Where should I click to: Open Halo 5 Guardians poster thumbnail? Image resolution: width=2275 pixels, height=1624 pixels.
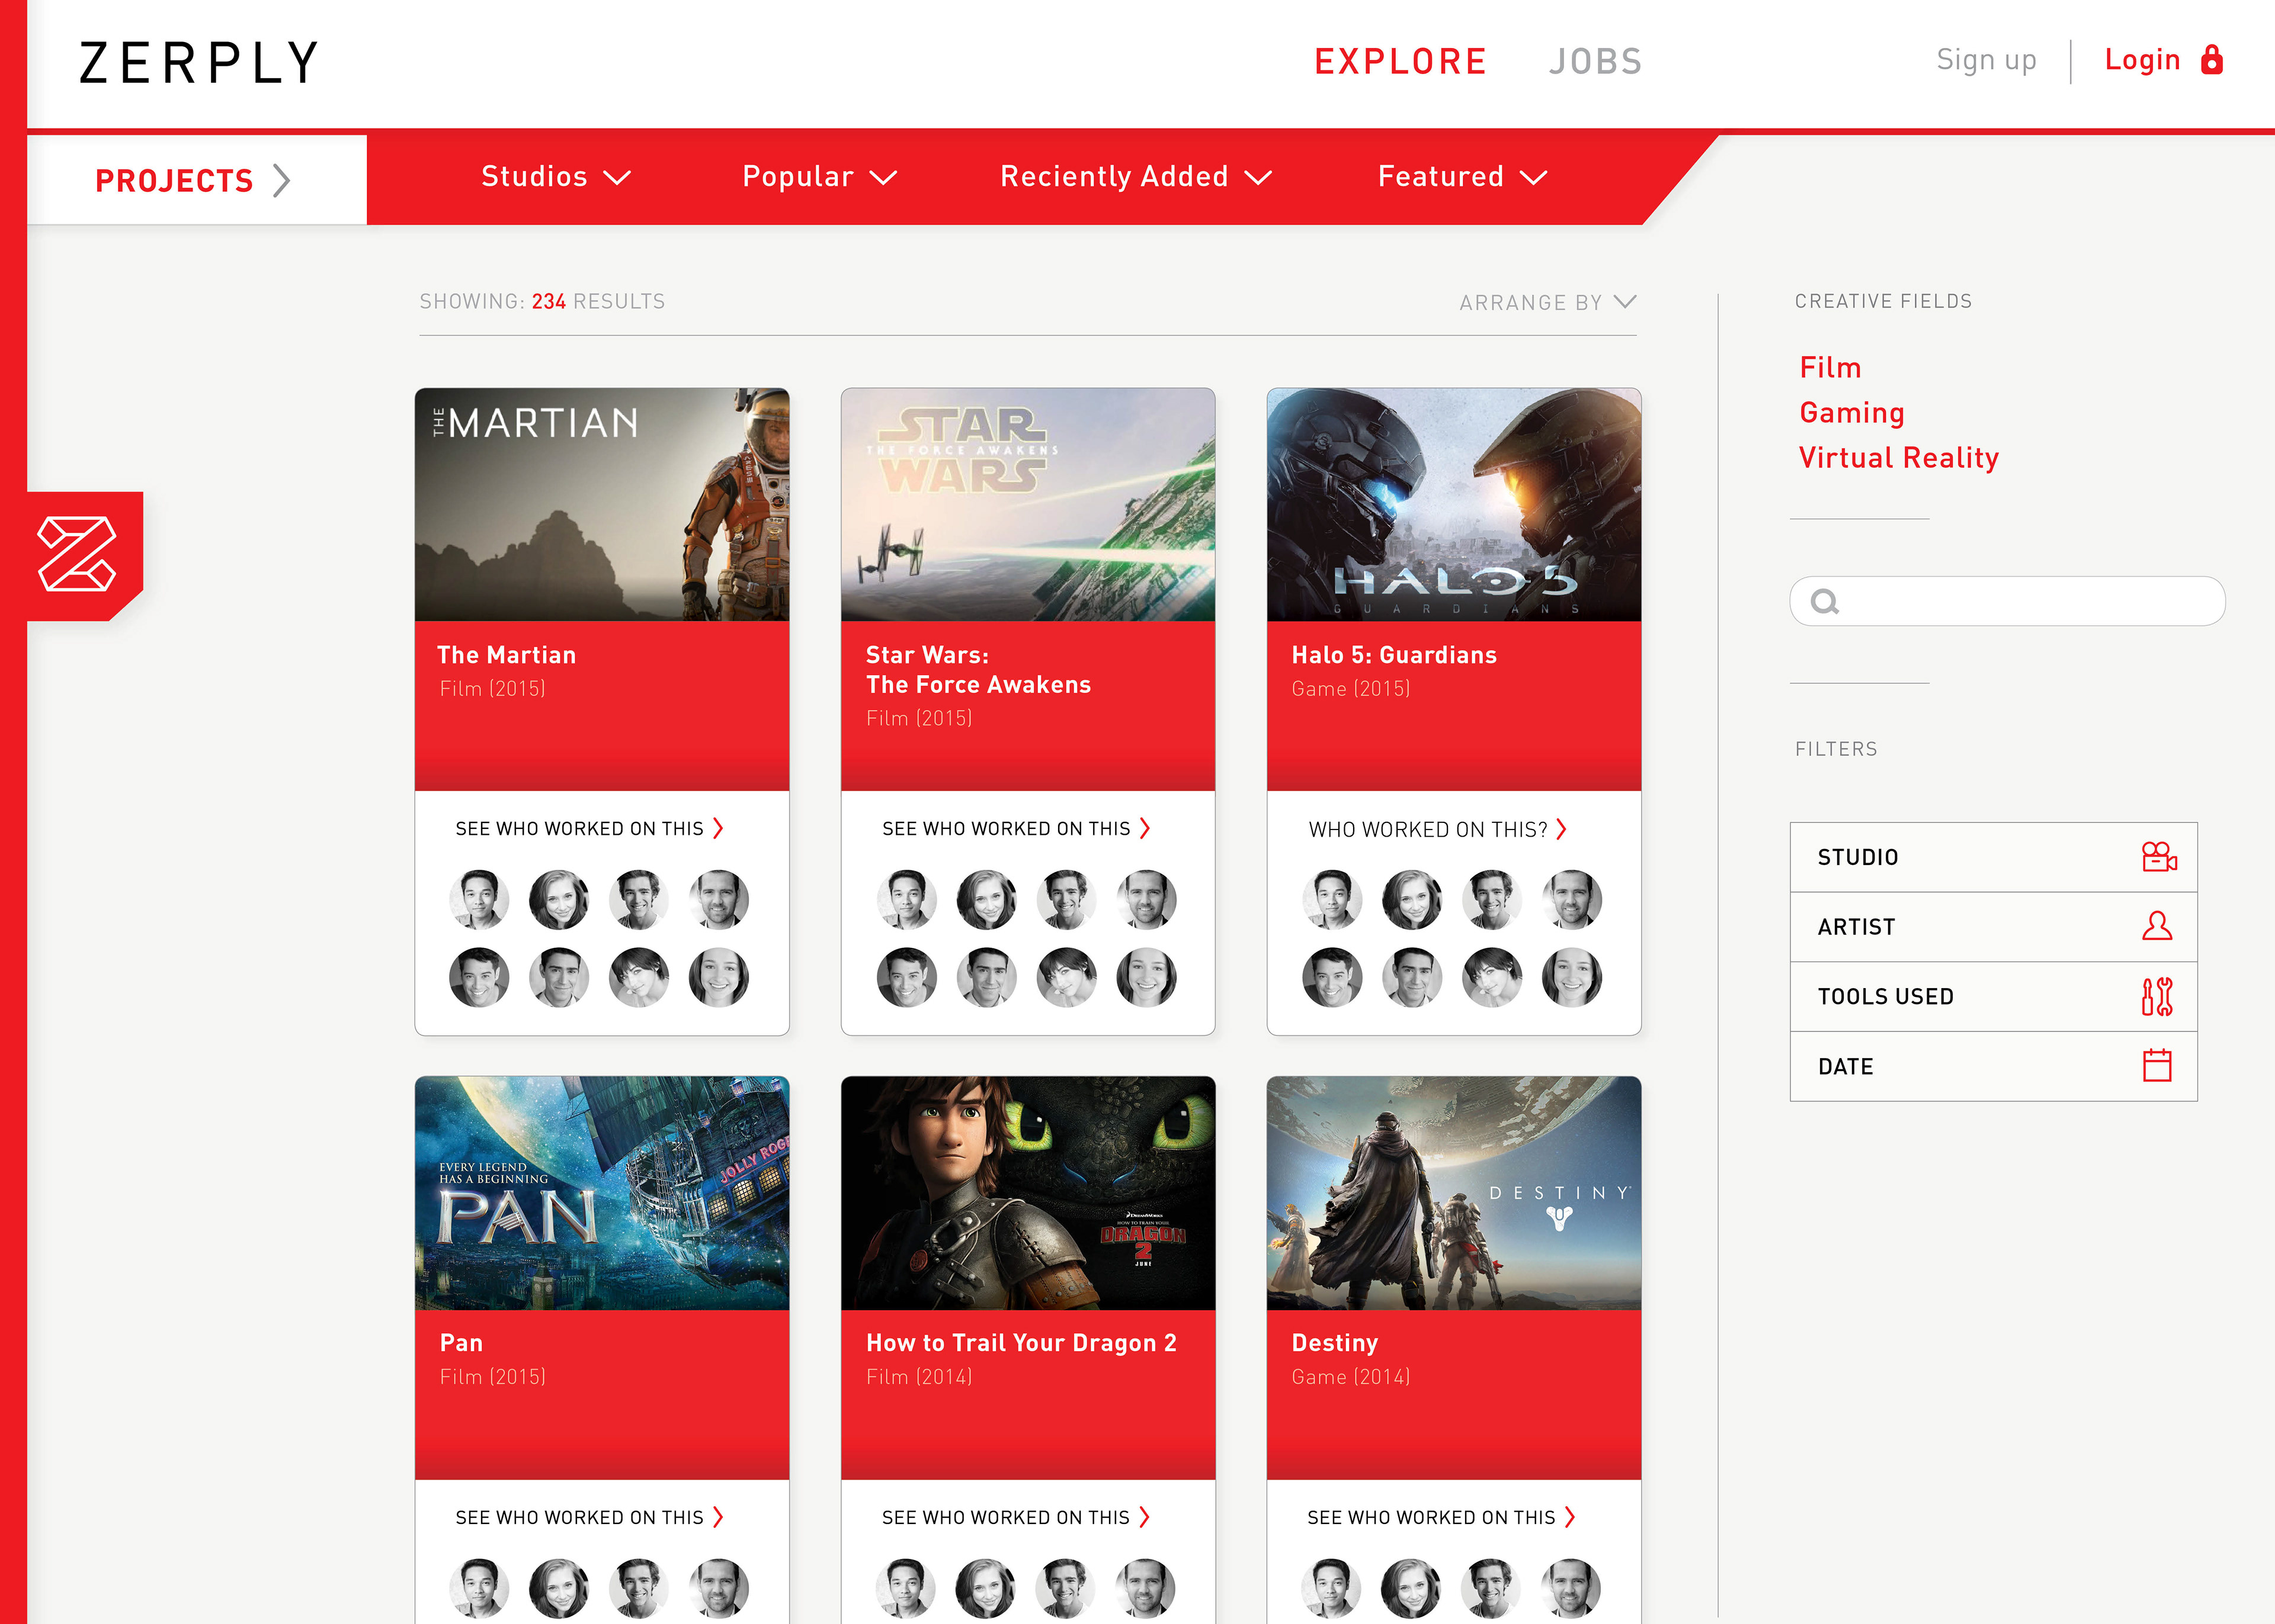pos(1454,505)
